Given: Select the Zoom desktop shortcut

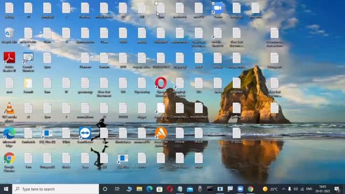Looking at the screenshot, I should click(x=217, y=8).
